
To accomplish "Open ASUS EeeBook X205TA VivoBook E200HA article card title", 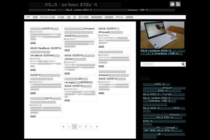I will (x=45, y=52).
